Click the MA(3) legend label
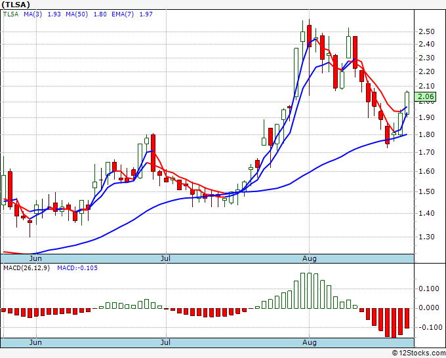The image size is (446, 358). pyautogui.click(x=33, y=14)
